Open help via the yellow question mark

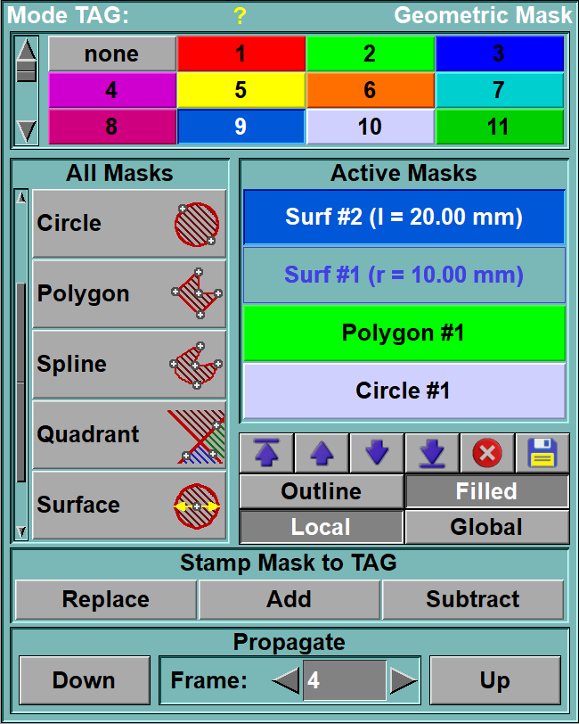240,16
